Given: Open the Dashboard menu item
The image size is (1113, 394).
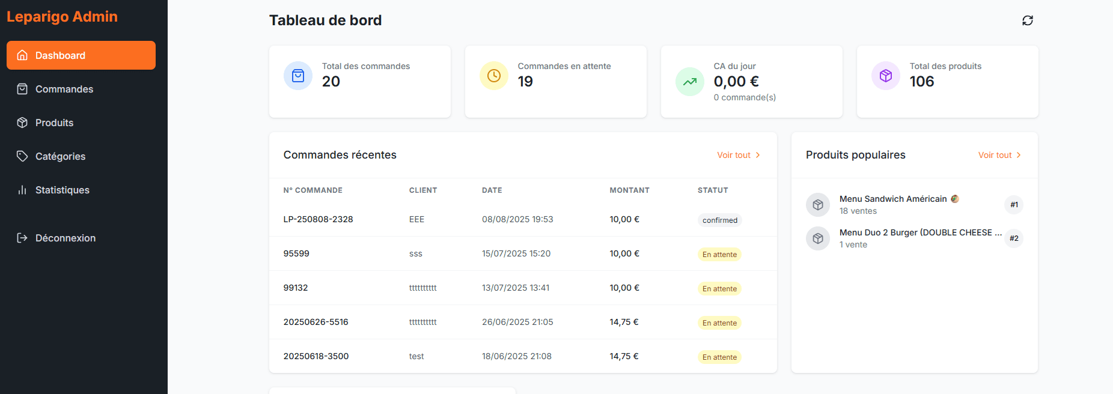Looking at the screenshot, I should tap(81, 55).
